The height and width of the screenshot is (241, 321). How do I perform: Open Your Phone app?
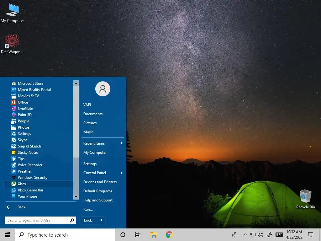[38, 196]
